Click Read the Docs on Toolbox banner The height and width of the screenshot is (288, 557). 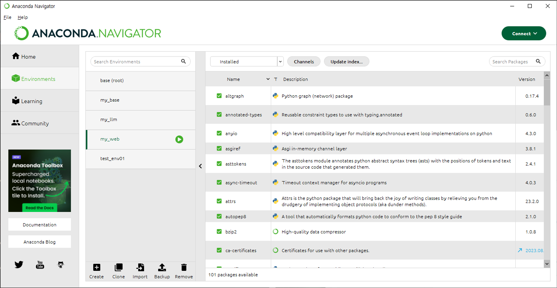point(40,208)
